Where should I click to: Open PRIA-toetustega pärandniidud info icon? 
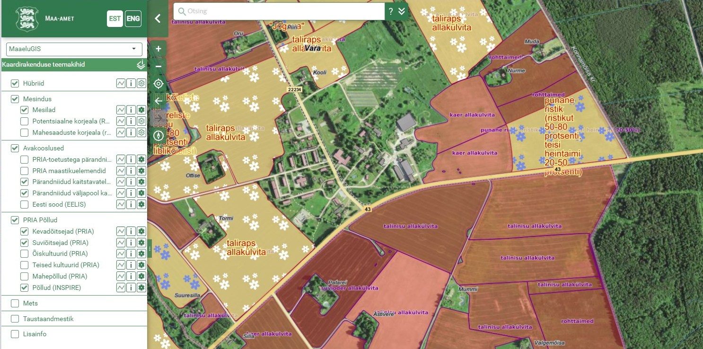[131, 159]
